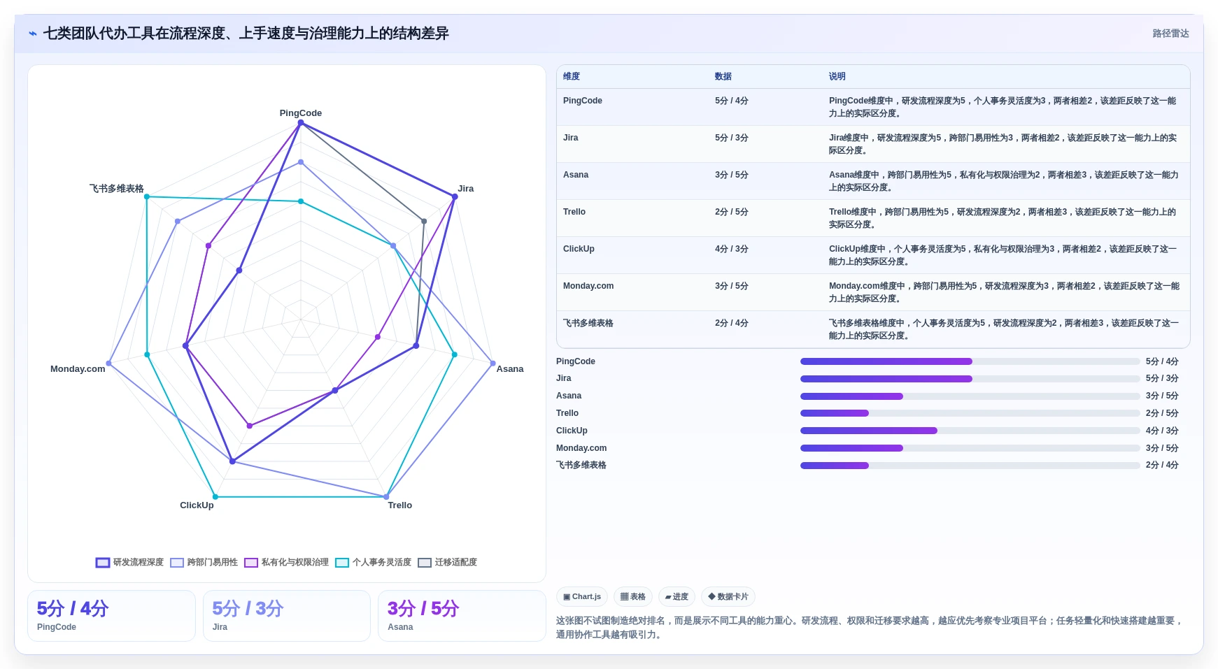Click the Asana progress bar
Image resolution: width=1218 pixels, height=669 pixels.
[970, 396]
